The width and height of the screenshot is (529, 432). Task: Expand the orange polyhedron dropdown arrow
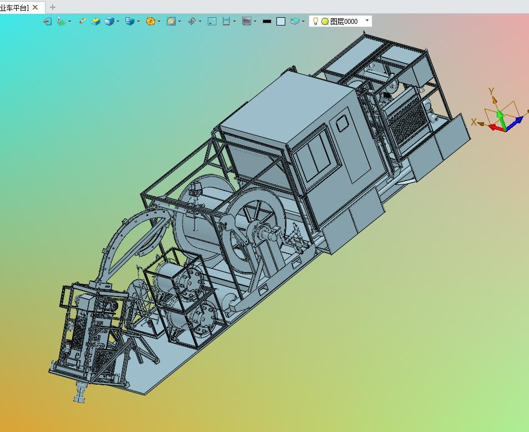click(x=159, y=21)
